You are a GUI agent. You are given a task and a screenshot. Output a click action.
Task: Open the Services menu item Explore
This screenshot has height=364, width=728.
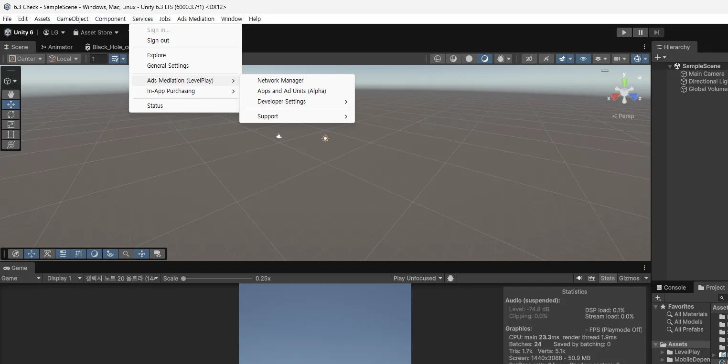pyautogui.click(x=156, y=55)
